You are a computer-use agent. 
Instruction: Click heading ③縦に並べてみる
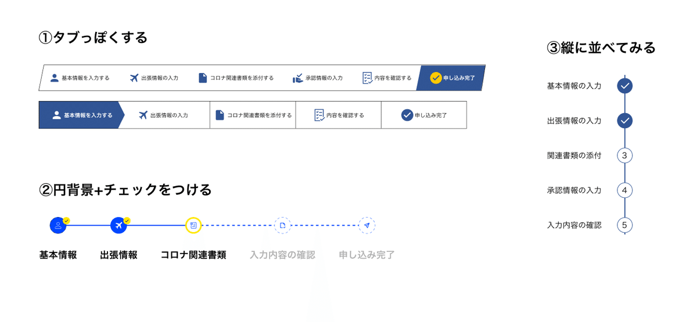pyautogui.click(x=601, y=48)
